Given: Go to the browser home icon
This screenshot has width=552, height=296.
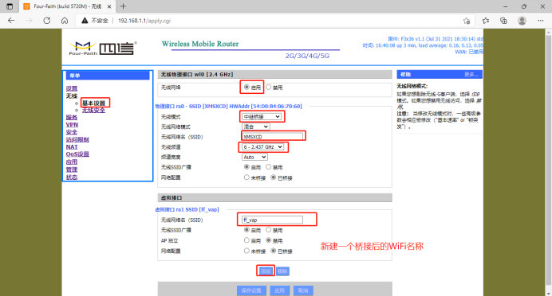Looking at the screenshot, I should tap(65, 21).
